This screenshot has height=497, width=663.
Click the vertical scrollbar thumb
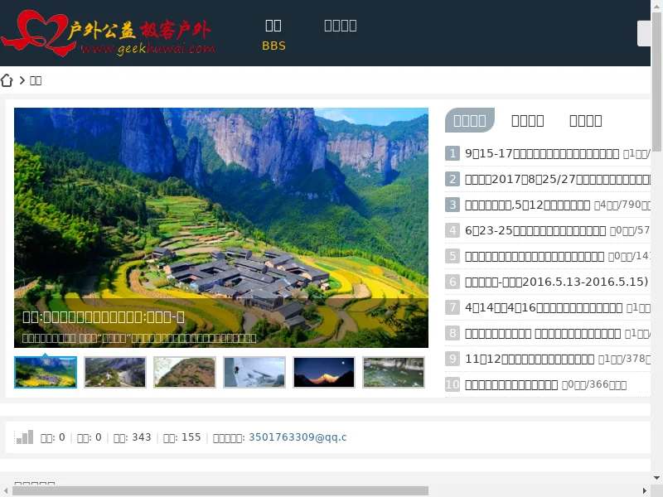coord(656,81)
